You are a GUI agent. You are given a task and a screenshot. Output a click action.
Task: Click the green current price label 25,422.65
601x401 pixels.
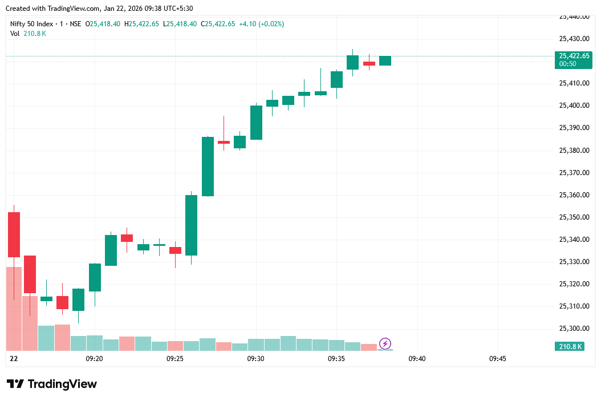(x=574, y=56)
